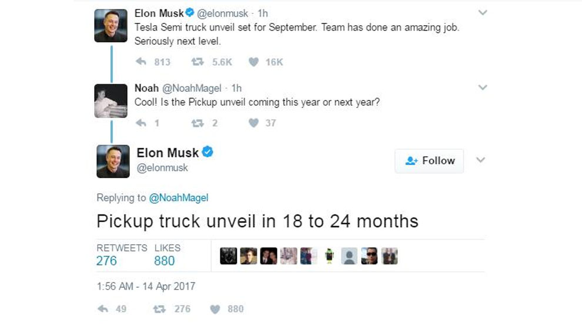Follow Elon Musk

tap(429, 160)
